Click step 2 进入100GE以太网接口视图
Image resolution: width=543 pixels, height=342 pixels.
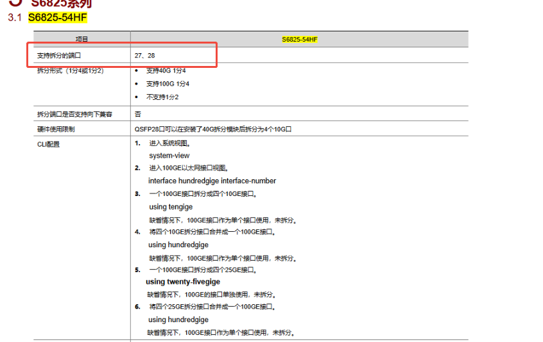point(189,168)
